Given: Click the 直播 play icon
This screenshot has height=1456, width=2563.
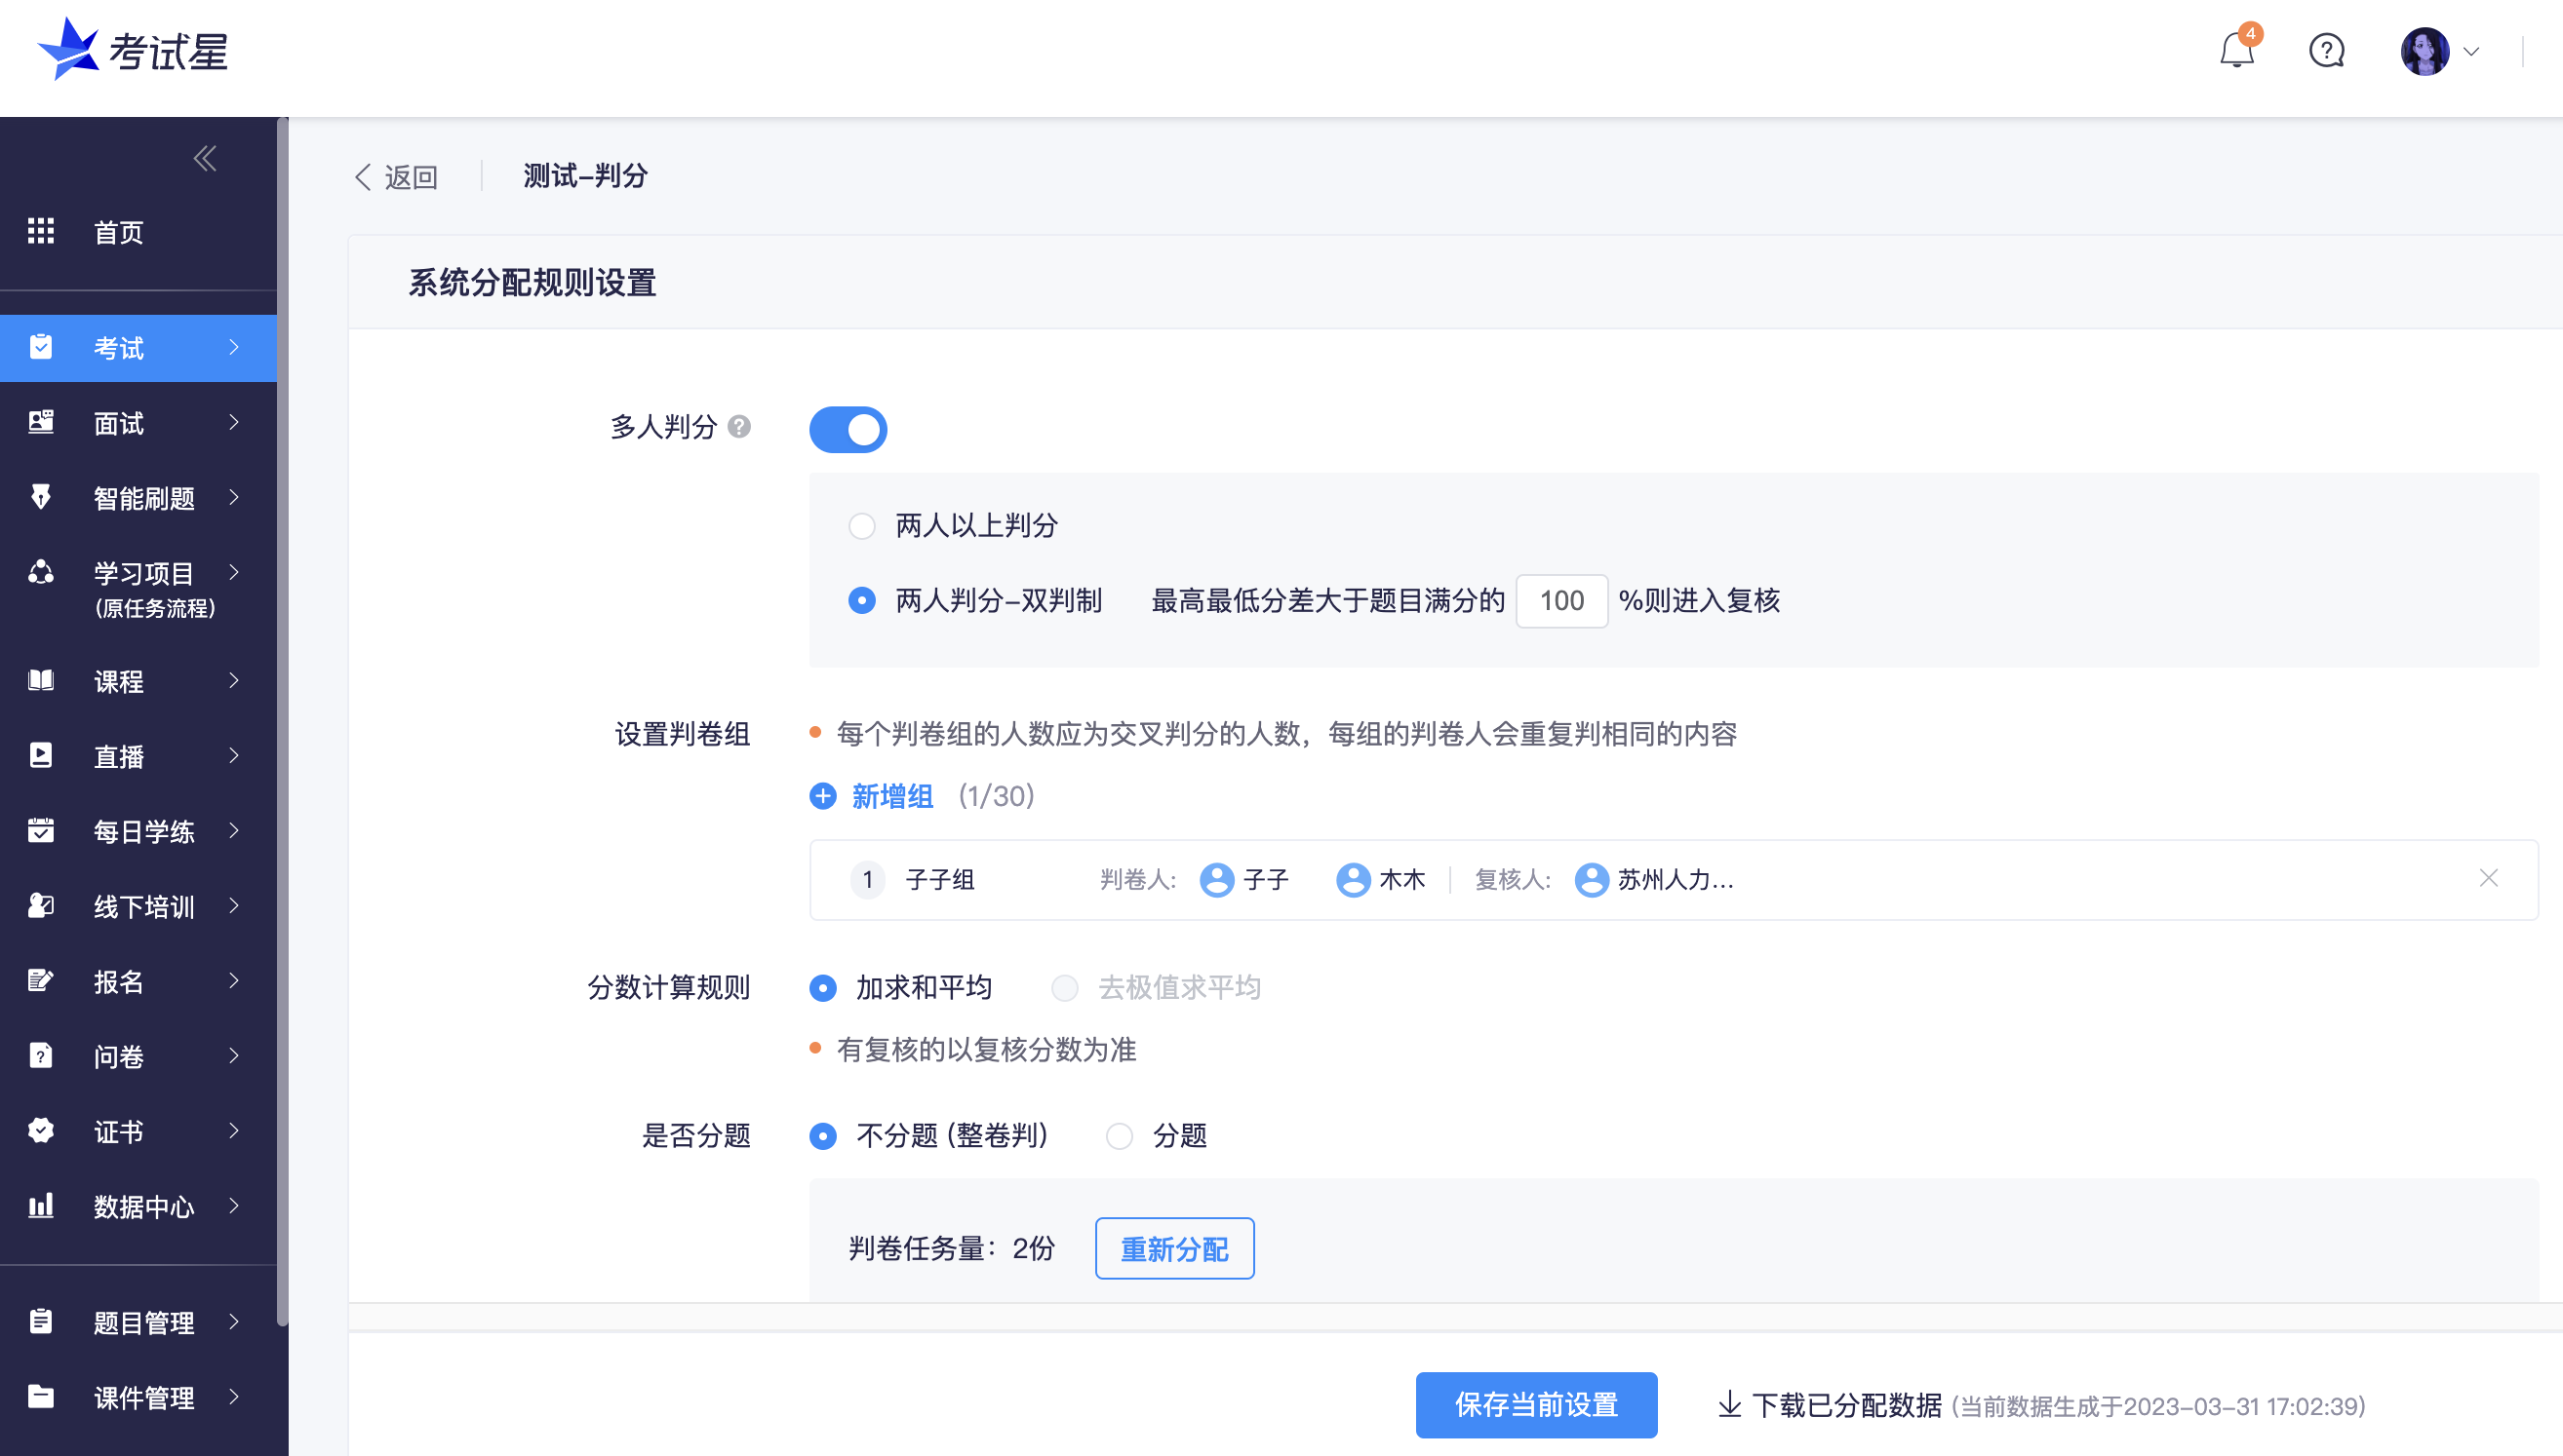Looking at the screenshot, I should click(41, 755).
